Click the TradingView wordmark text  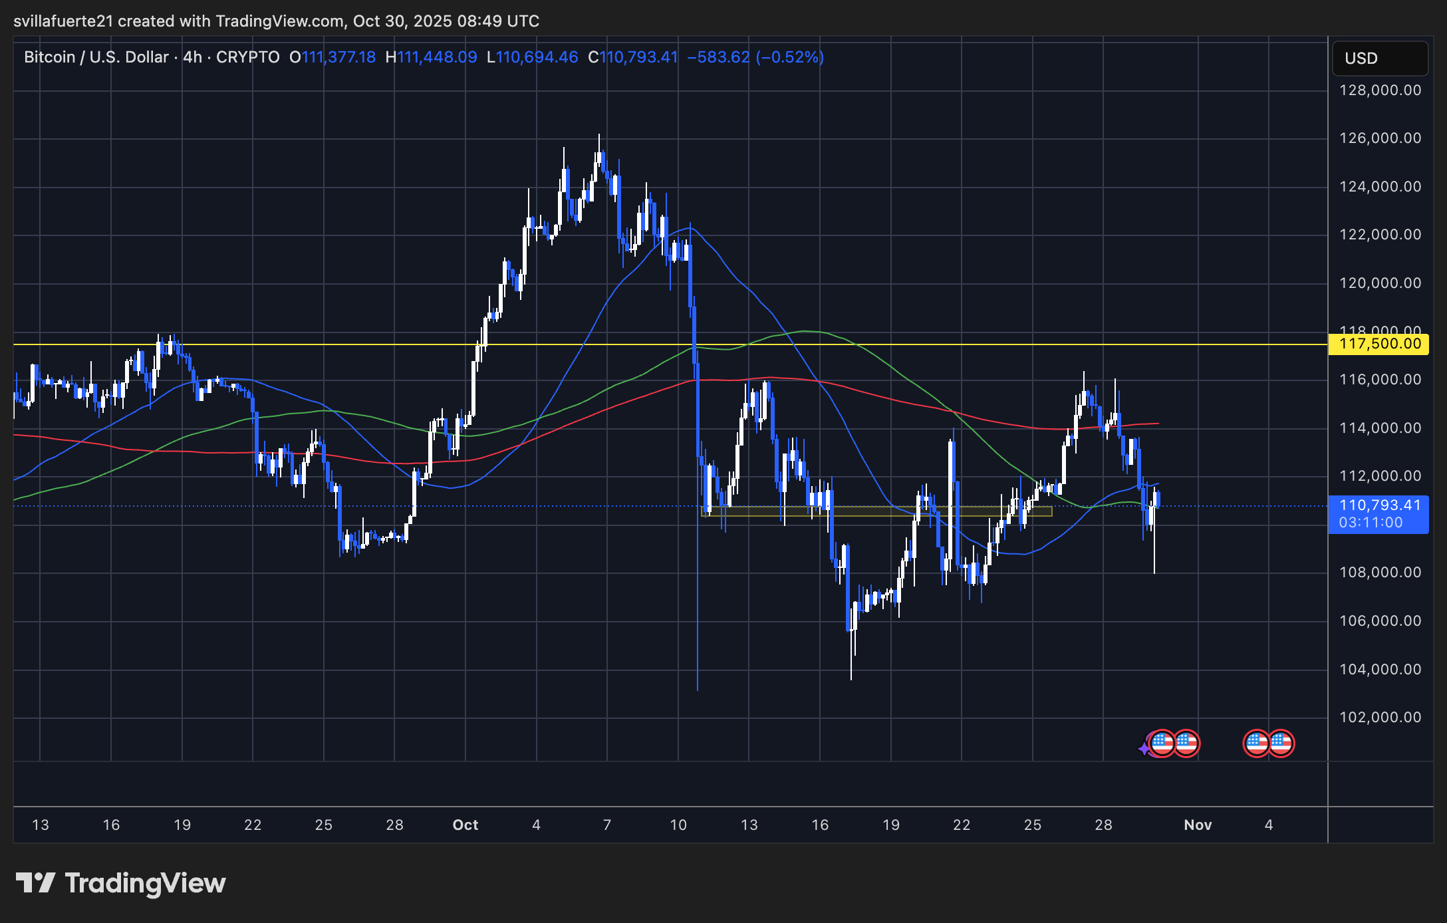pyautogui.click(x=145, y=883)
